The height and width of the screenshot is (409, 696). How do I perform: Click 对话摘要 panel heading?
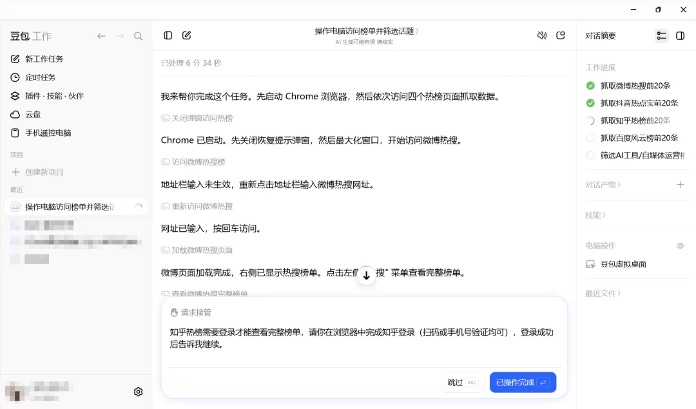(601, 36)
